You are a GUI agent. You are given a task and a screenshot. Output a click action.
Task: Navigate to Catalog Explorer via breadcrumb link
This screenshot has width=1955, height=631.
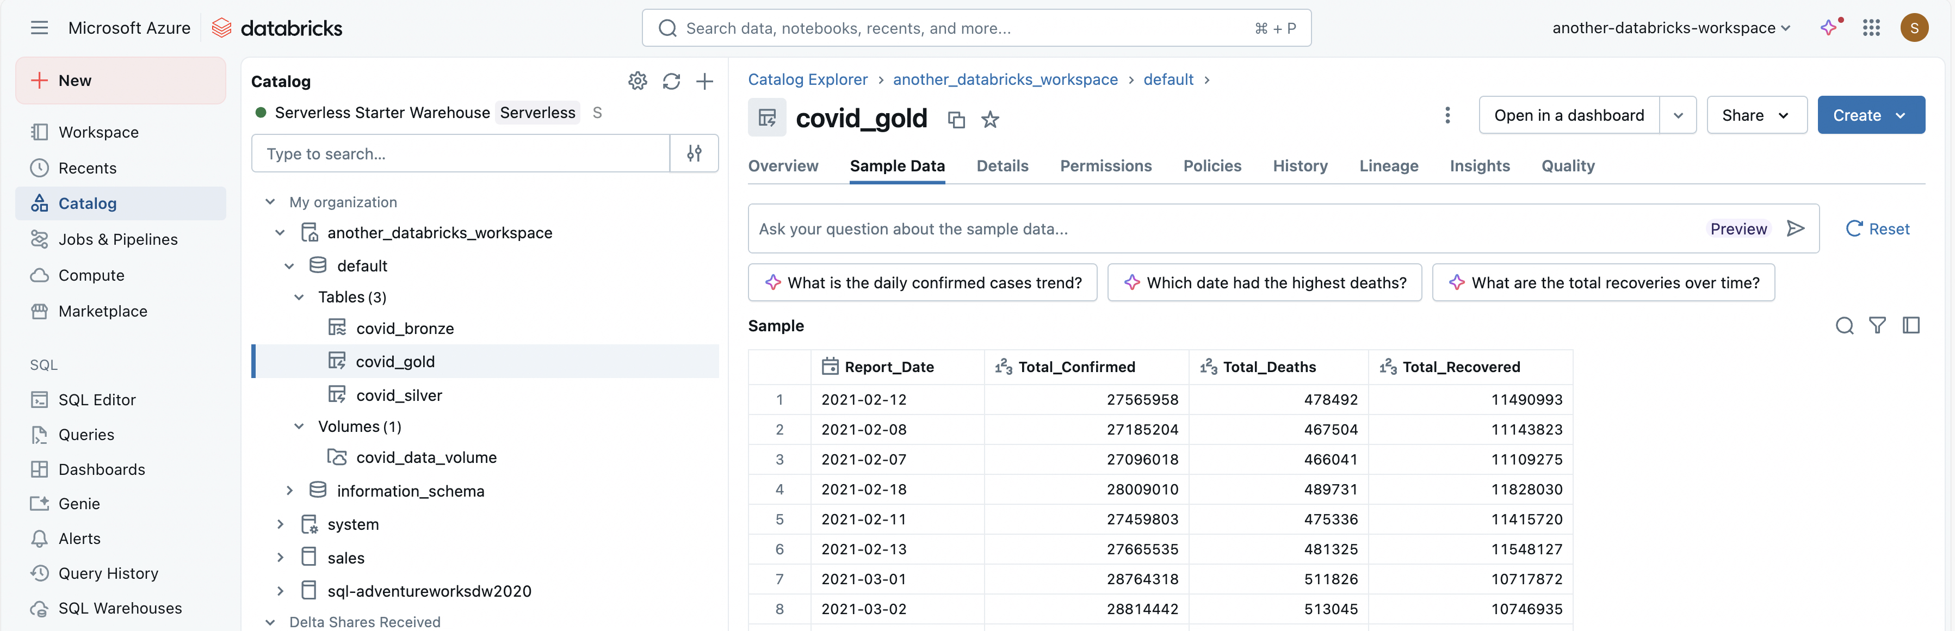pyautogui.click(x=807, y=79)
